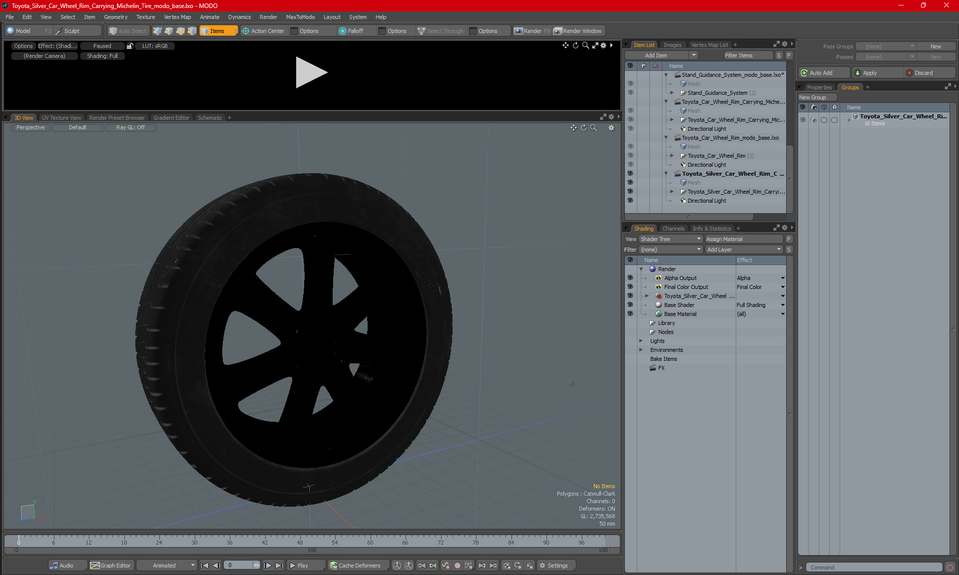
Task: Go to first frame
Action: [x=204, y=566]
